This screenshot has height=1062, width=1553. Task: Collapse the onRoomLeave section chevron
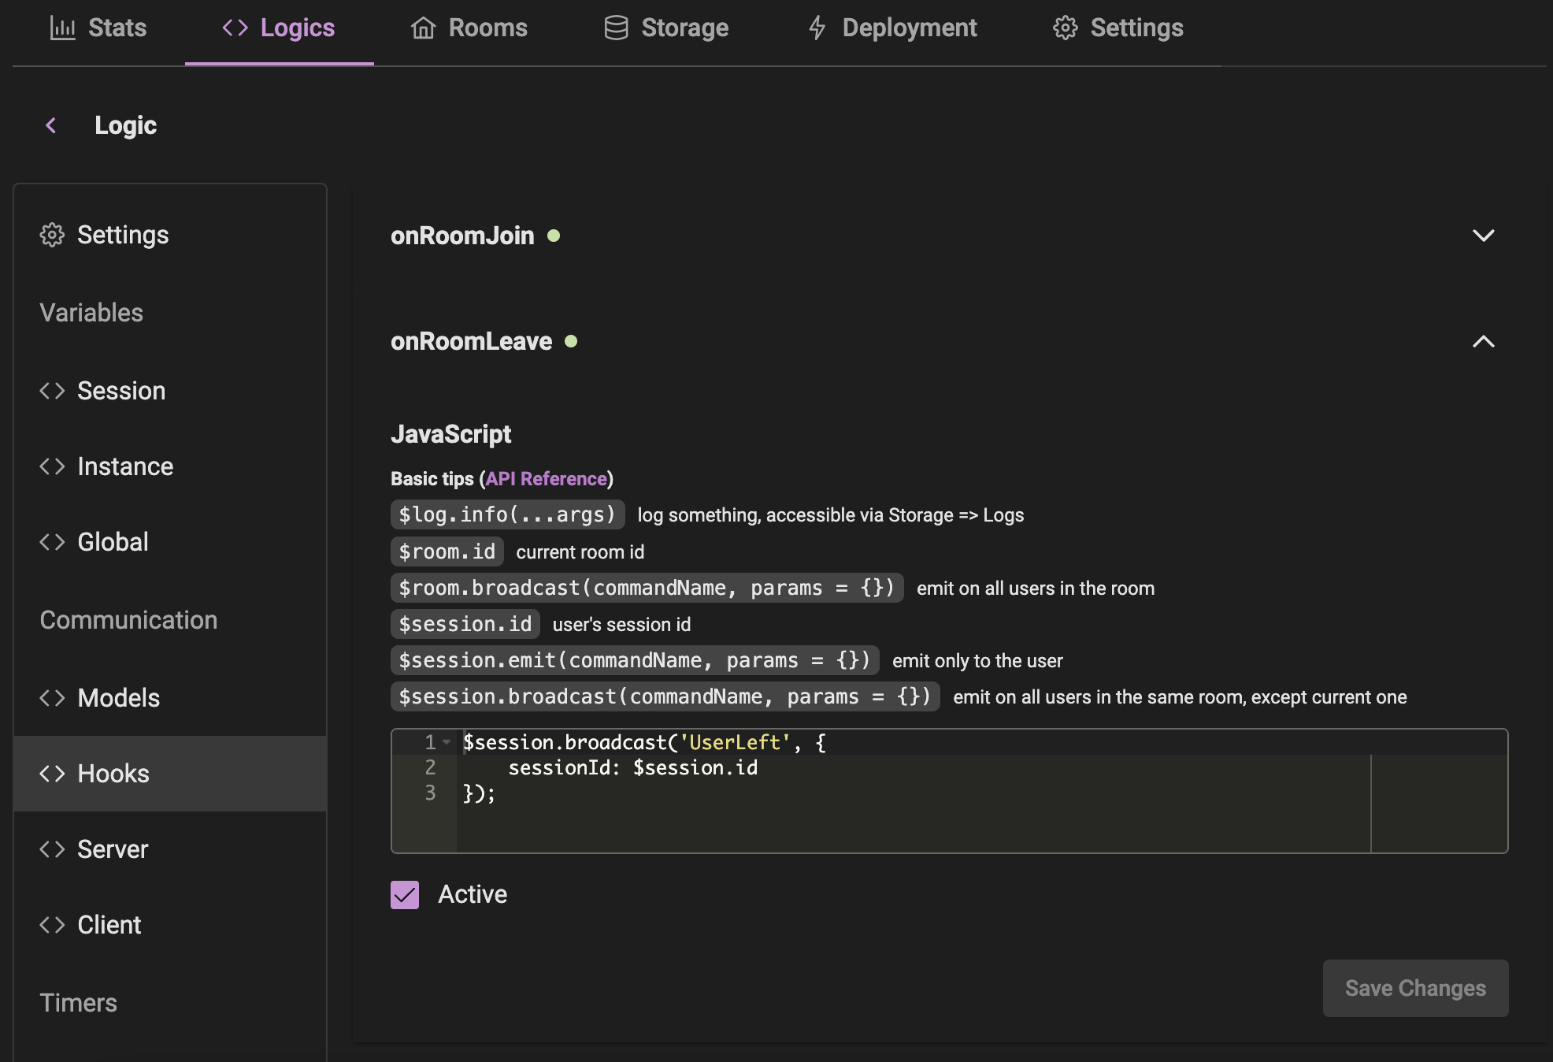coord(1484,341)
